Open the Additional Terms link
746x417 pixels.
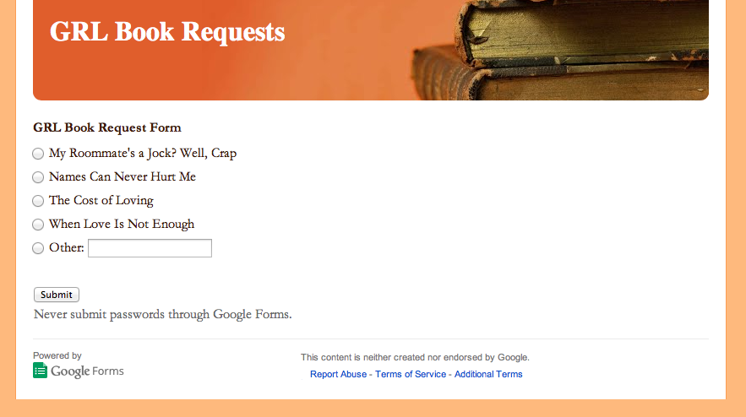[488, 374]
